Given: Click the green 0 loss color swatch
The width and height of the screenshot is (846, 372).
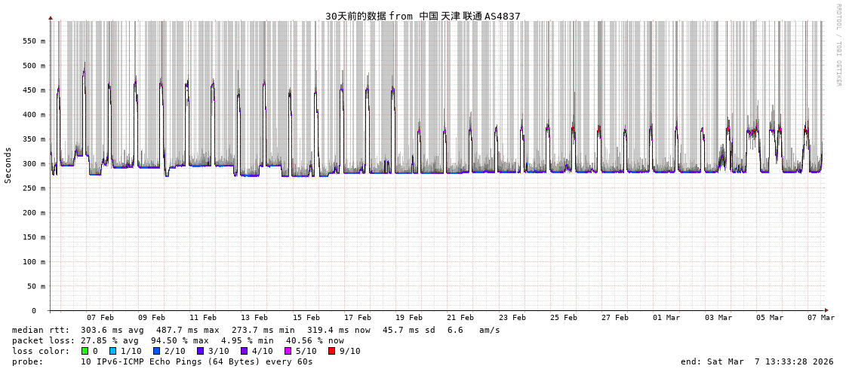Looking at the screenshot, I should click(x=85, y=351).
